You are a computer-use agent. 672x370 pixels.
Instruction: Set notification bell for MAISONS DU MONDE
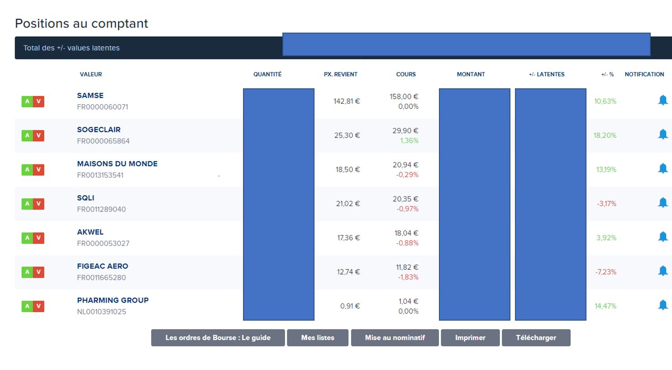[x=663, y=168]
